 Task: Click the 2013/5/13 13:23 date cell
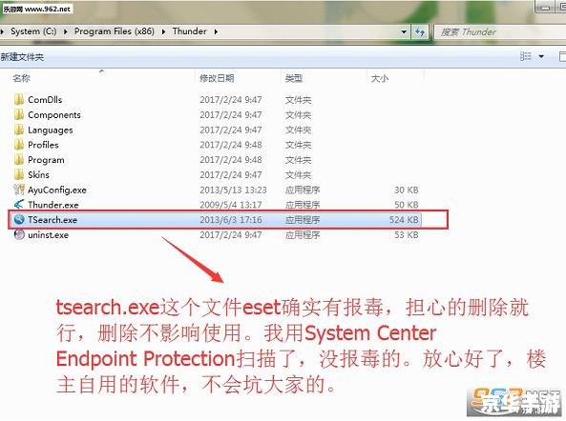pos(233,190)
